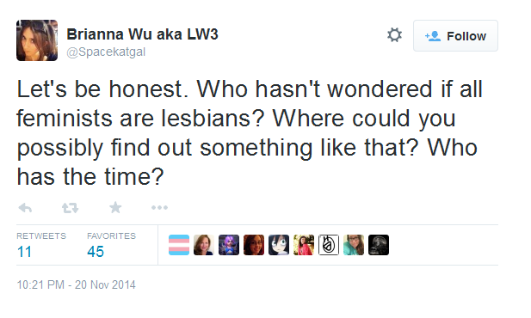The height and width of the screenshot is (318, 531).
Task: Open the dark grayscale last avatar
Action: (x=379, y=245)
